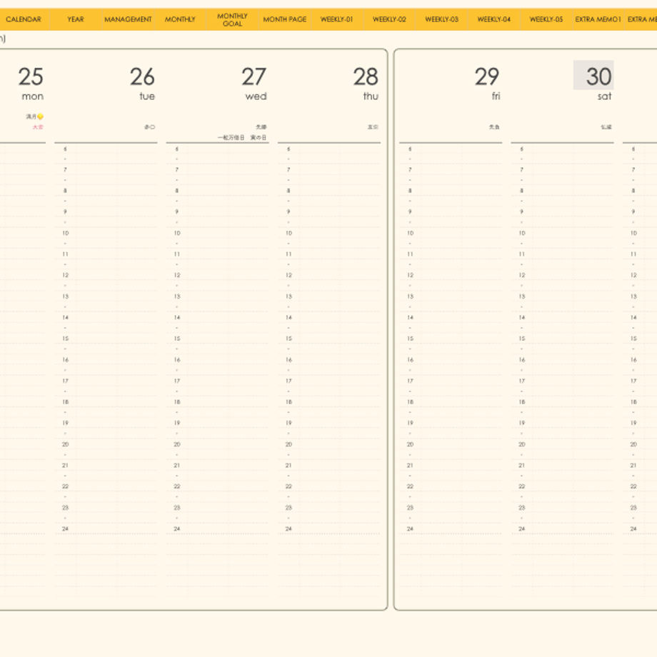This screenshot has width=657, height=657.
Task: Open the WEEKLY-01 tab
Action: [x=337, y=19]
